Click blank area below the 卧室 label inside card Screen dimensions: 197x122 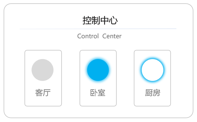[98, 101]
